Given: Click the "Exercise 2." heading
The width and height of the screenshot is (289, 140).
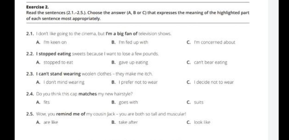Looking at the screenshot, I should (x=37, y=7).
